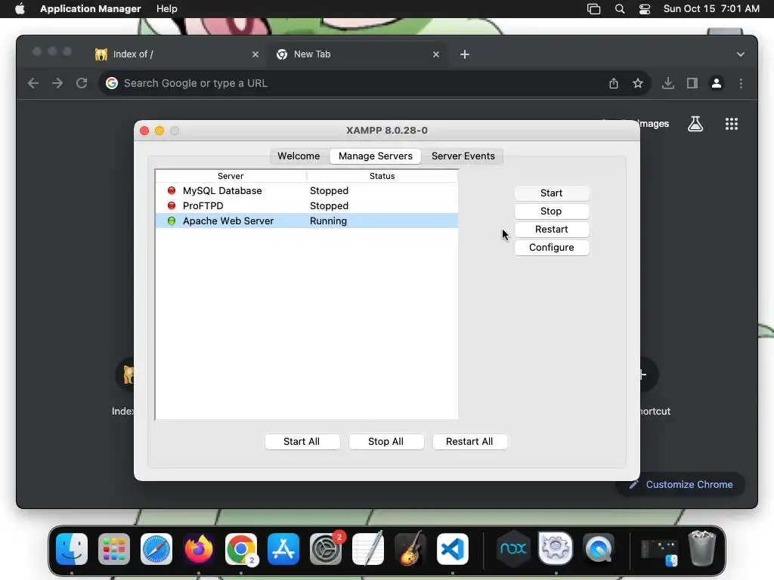Open Safari from the Dock
Image resolution: width=774 pixels, height=580 pixels.
pos(156,549)
